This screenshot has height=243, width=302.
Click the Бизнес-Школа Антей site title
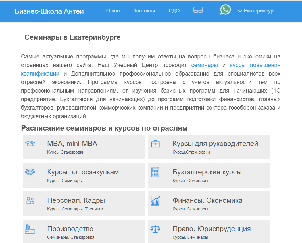pos(49,11)
